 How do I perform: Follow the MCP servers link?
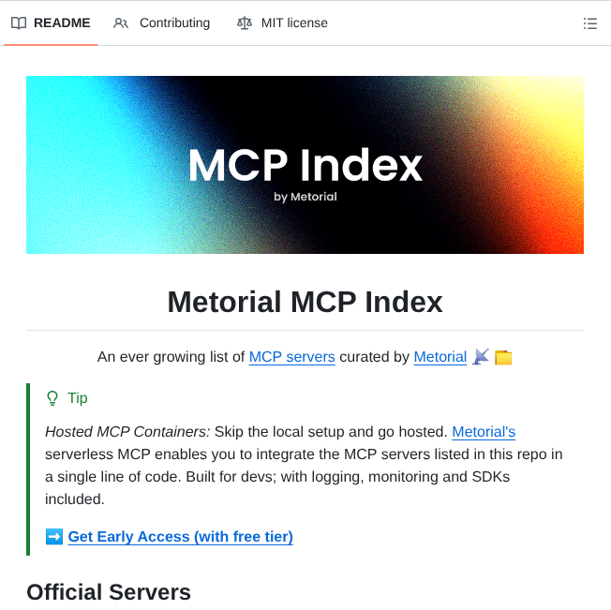291,357
